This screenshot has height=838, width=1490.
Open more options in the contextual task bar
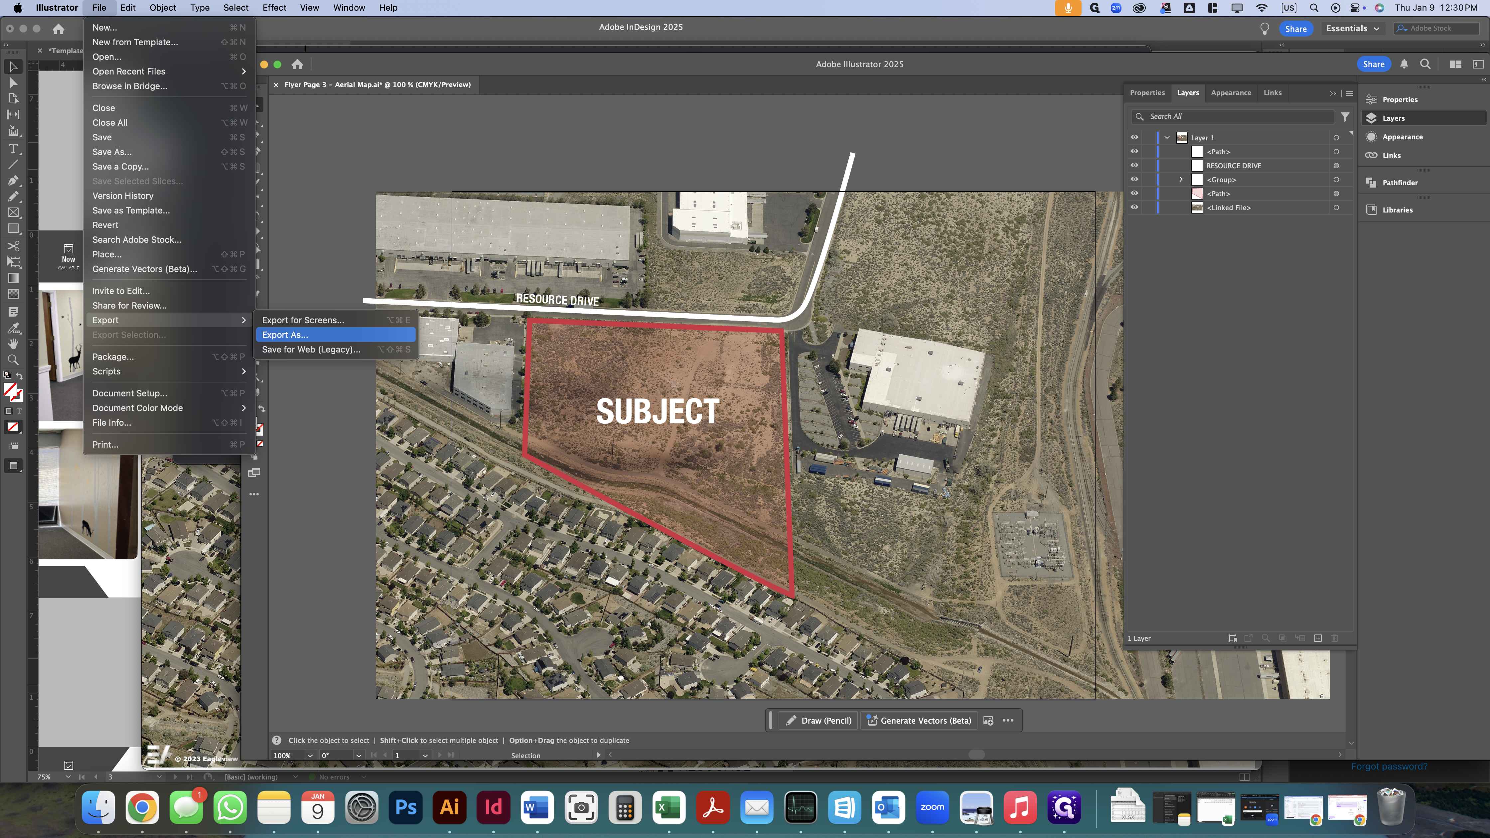point(1008,721)
